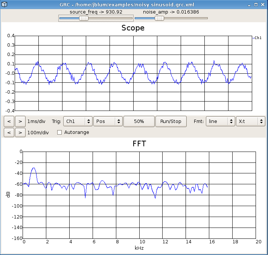268x255 pixels.
Task: Click the source_freq -> 930.92 label
Action: tap(96, 12)
